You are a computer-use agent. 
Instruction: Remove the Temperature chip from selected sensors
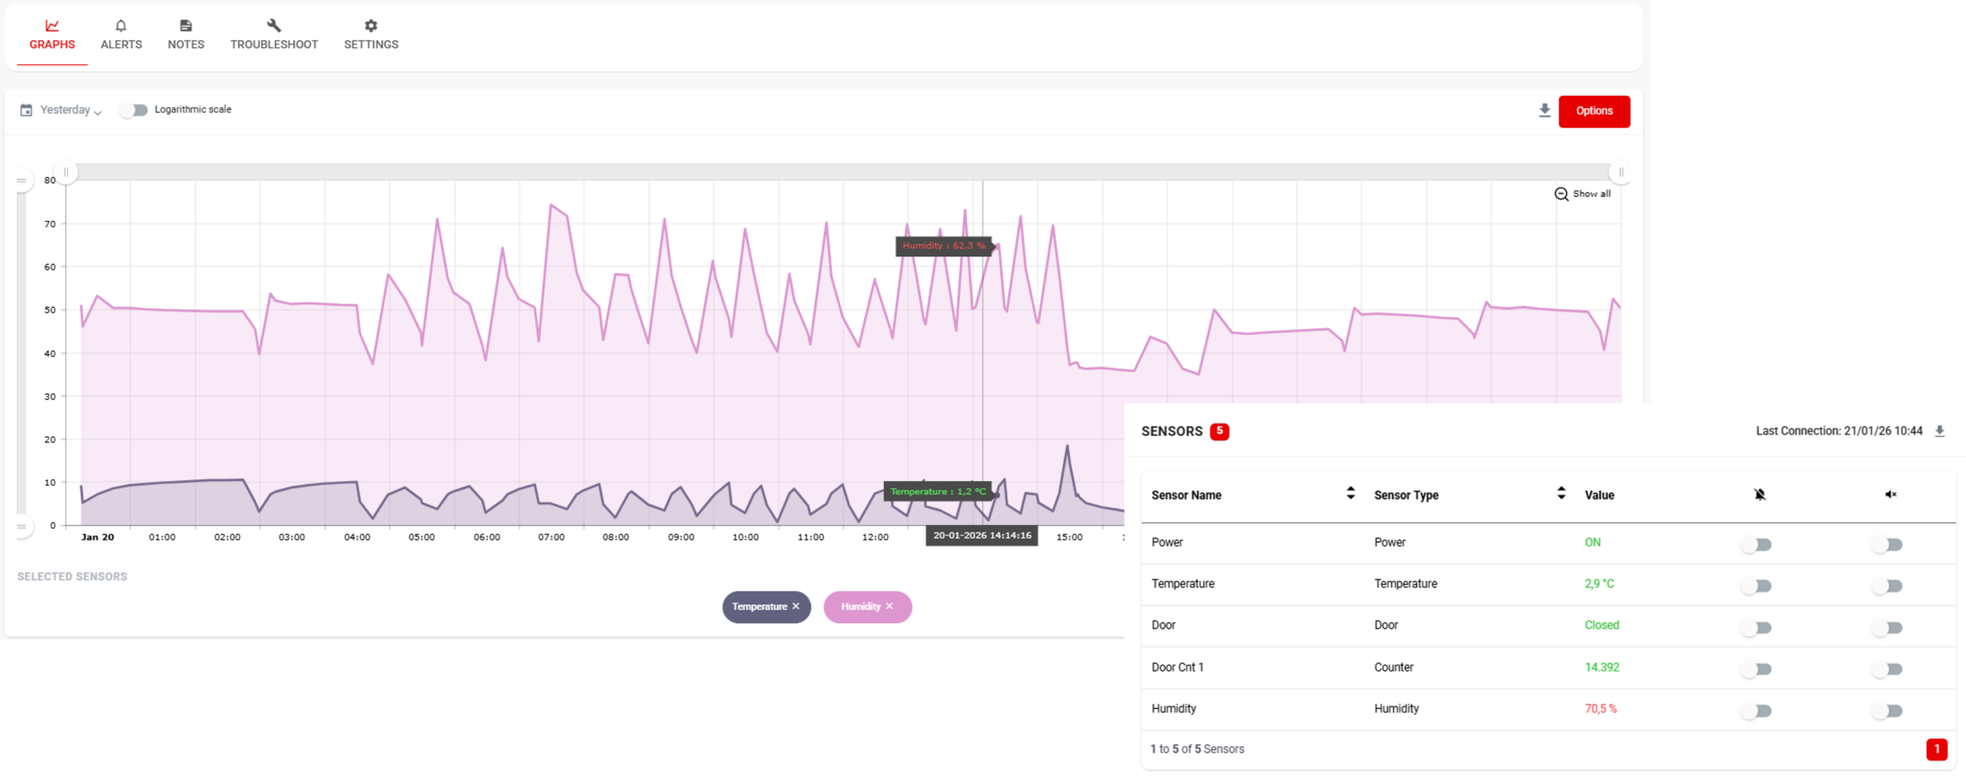click(x=796, y=606)
